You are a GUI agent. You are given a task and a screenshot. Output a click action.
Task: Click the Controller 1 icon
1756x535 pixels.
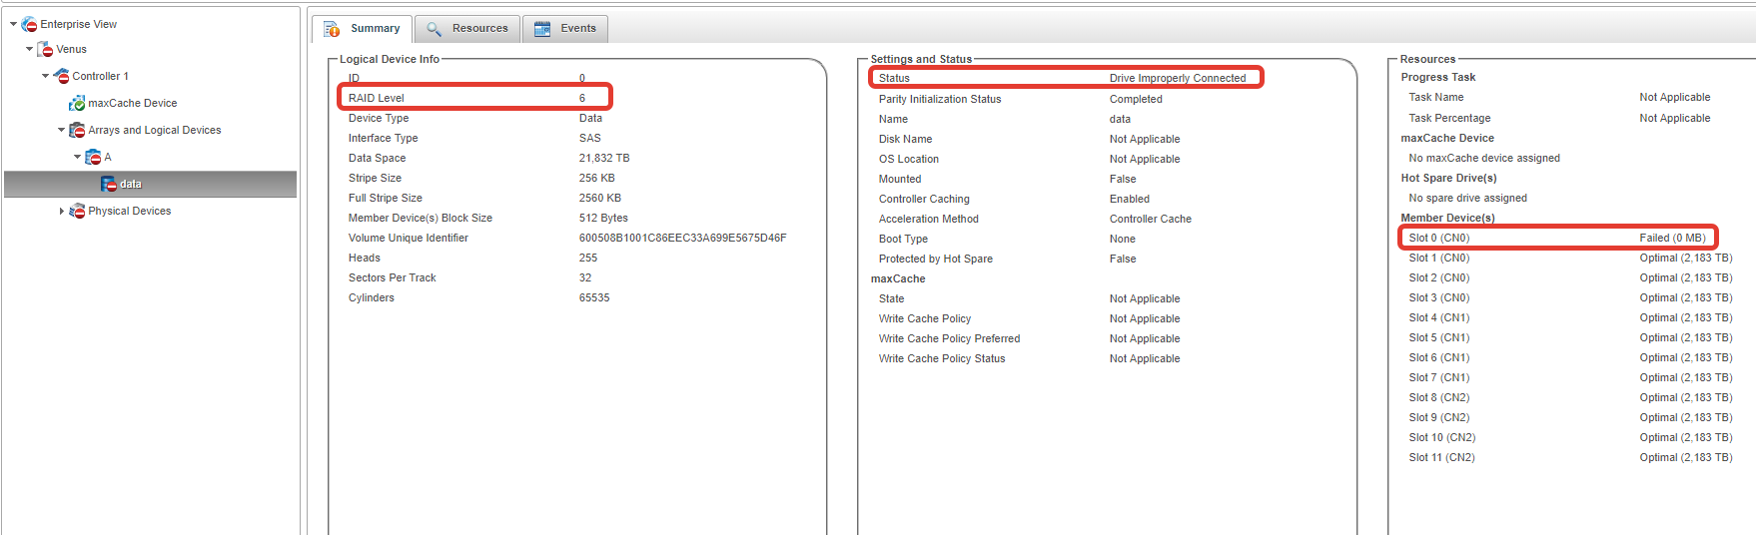62,76
